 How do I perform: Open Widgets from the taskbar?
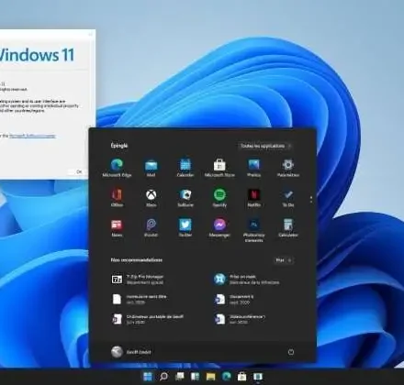click(x=195, y=377)
